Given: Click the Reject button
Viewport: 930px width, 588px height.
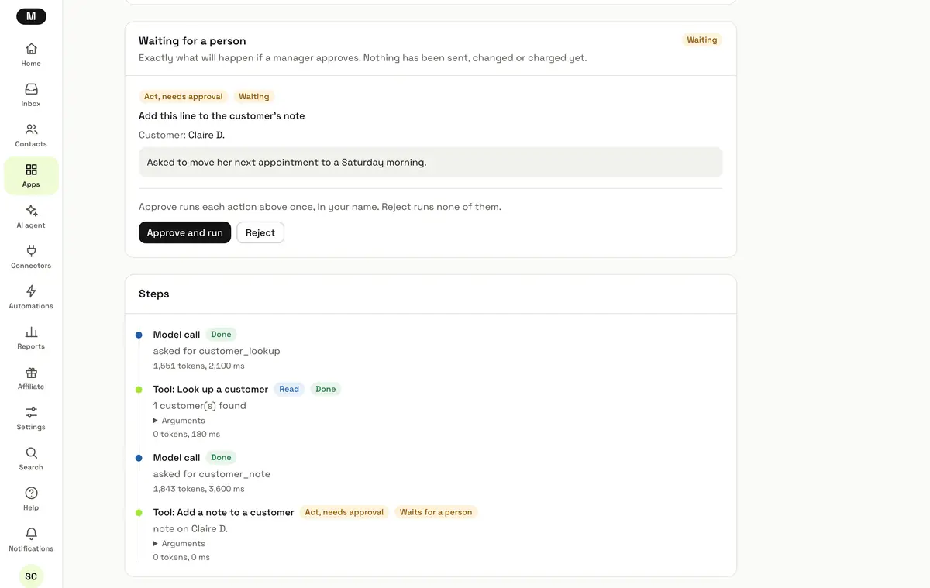Looking at the screenshot, I should [x=260, y=232].
